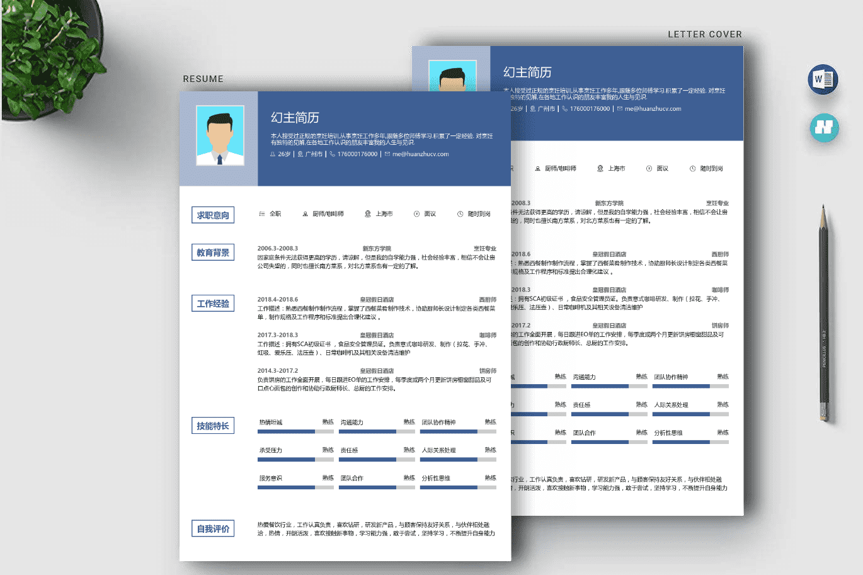
Task: Click the 自我评价 section label
Action: tap(213, 528)
